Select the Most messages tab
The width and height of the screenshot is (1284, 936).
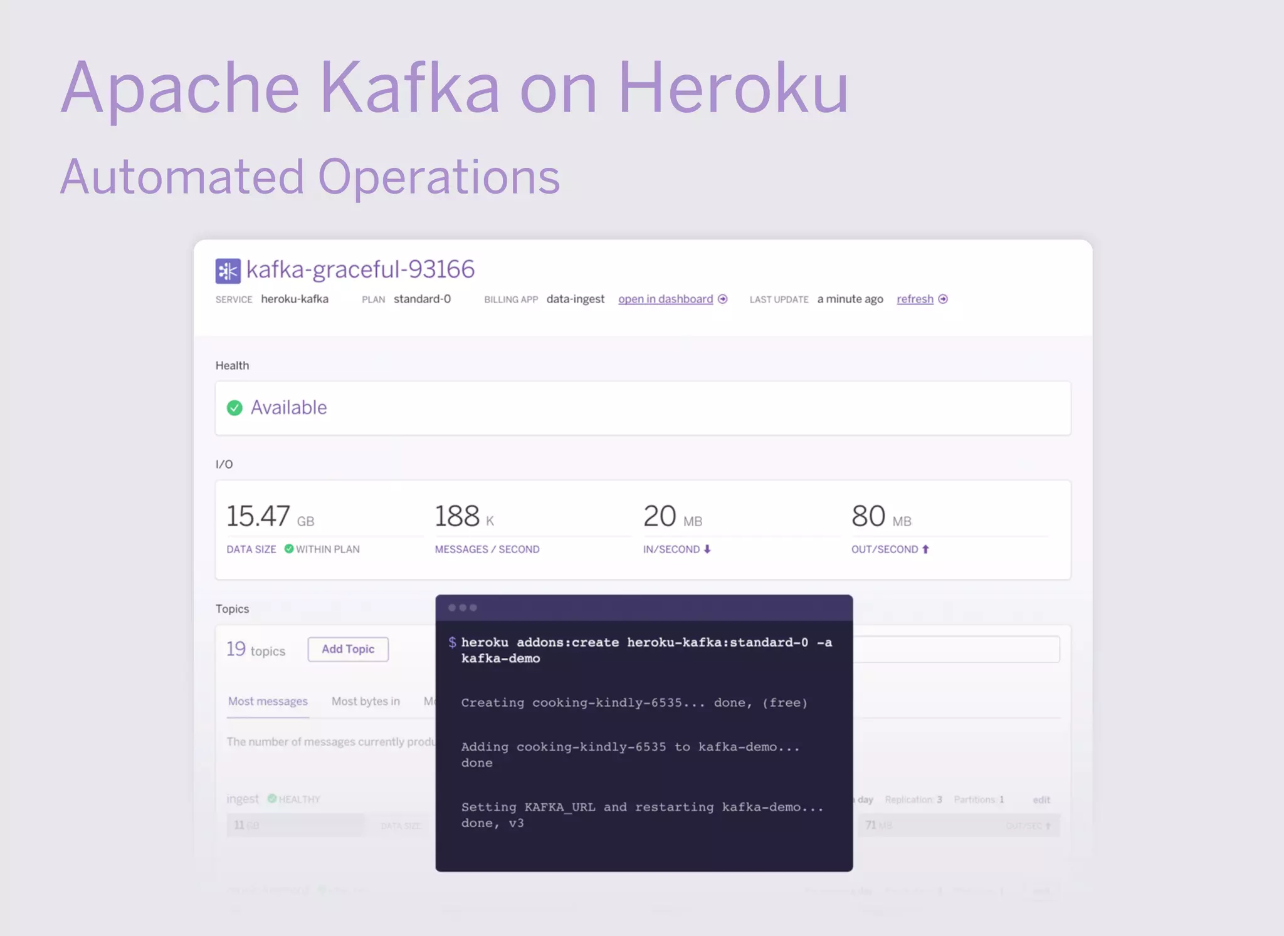pyautogui.click(x=268, y=701)
